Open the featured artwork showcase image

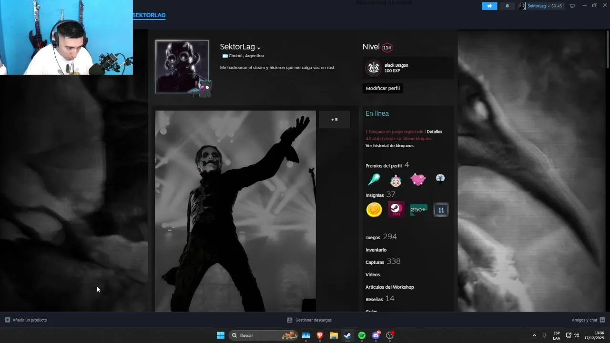pos(235,211)
